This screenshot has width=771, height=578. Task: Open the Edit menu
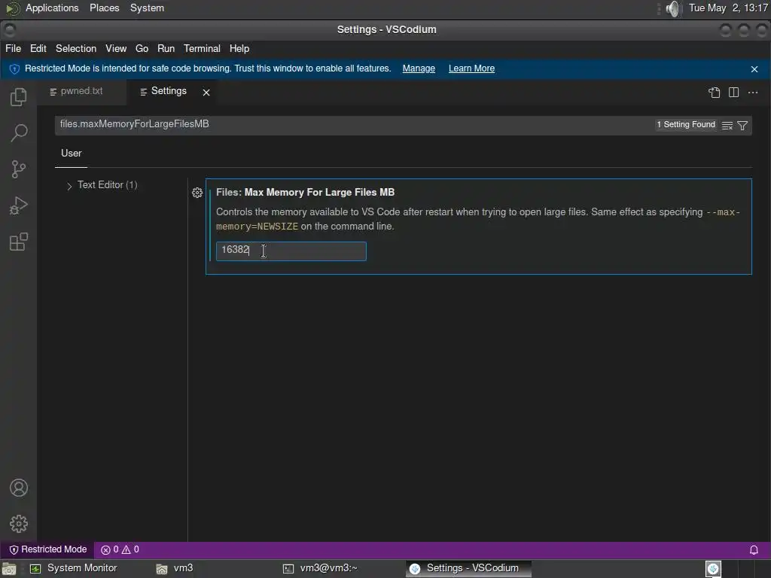[x=38, y=49]
